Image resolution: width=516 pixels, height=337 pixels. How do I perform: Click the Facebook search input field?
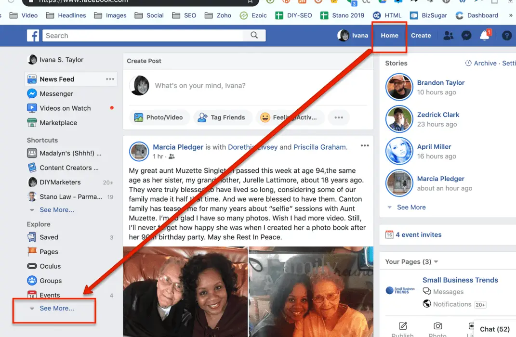pos(143,36)
